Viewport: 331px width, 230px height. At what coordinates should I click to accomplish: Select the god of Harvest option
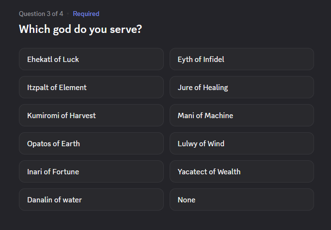point(91,116)
